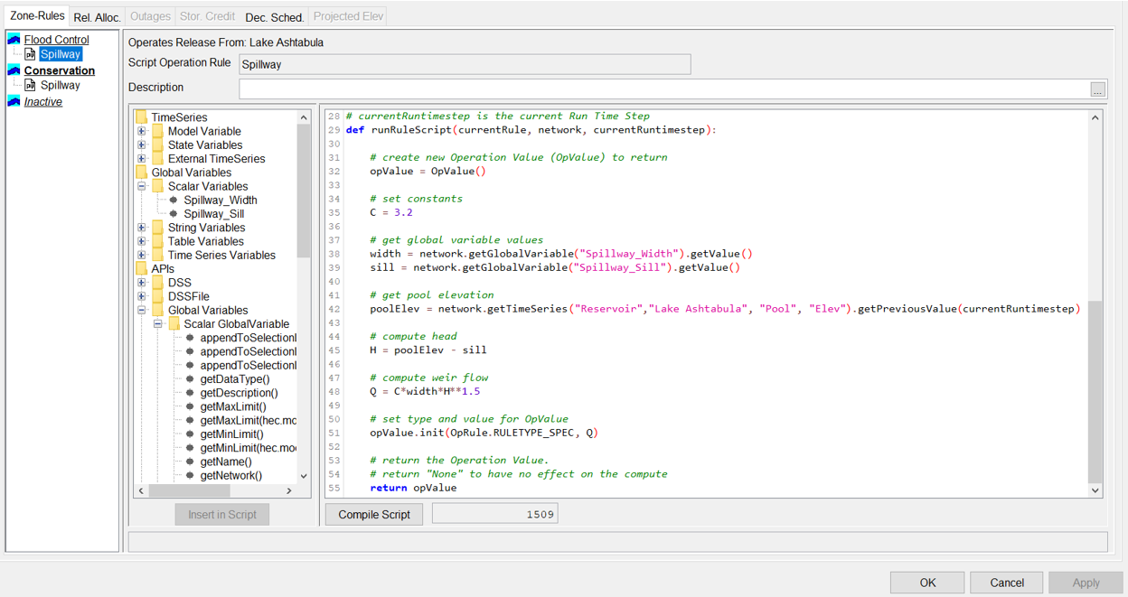Image resolution: width=1128 pixels, height=597 pixels.
Task: Click the APIs folder icon
Action: tap(142, 269)
